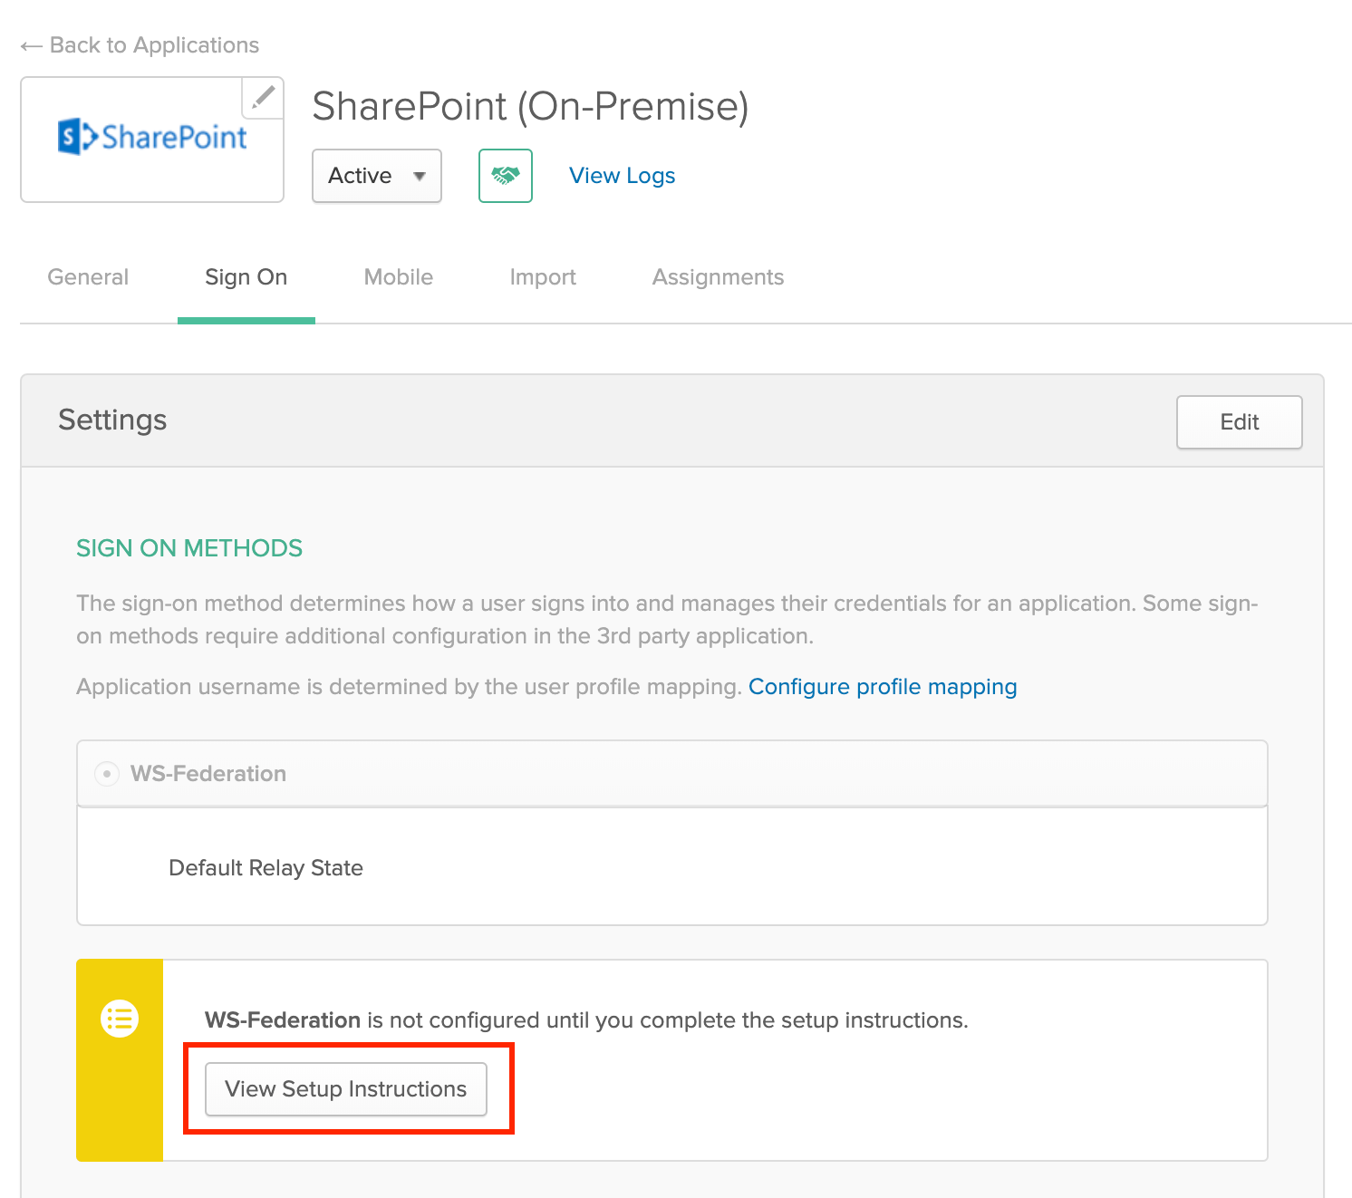The width and height of the screenshot is (1352, 1198).
Task: Click the SIGN ON METHODS heading
Action: pyautogui.click(x=189, y=548)
